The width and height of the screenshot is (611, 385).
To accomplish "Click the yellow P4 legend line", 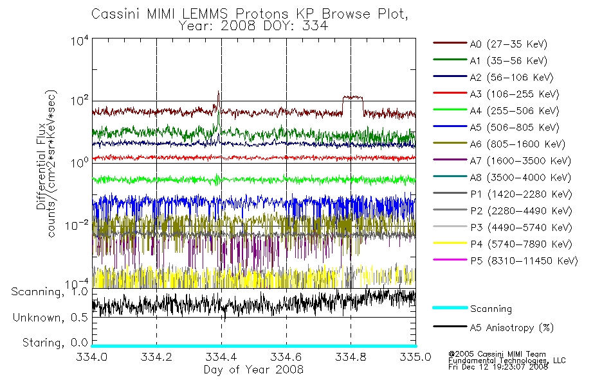I will point(450,243).
